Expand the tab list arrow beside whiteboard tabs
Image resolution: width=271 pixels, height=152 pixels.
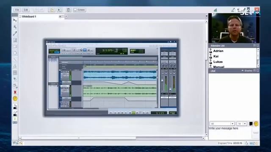click(207, 16)
